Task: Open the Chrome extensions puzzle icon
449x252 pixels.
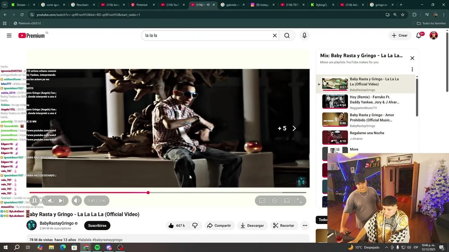Action: point(415,15)
